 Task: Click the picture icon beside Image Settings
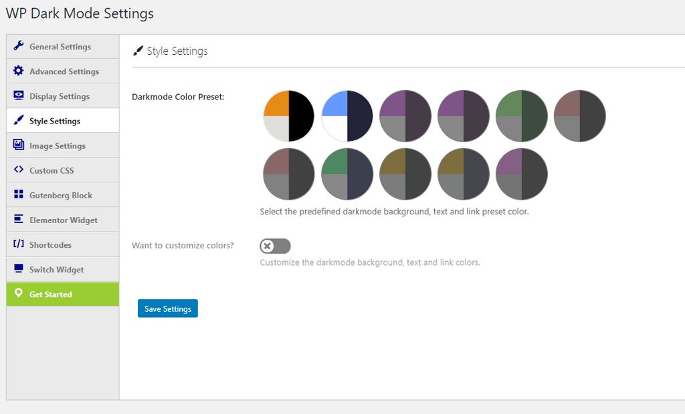[18, 145]
